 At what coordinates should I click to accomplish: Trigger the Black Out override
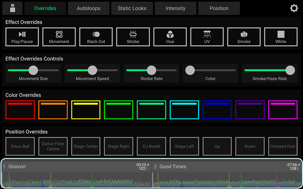tap(96, 37)
